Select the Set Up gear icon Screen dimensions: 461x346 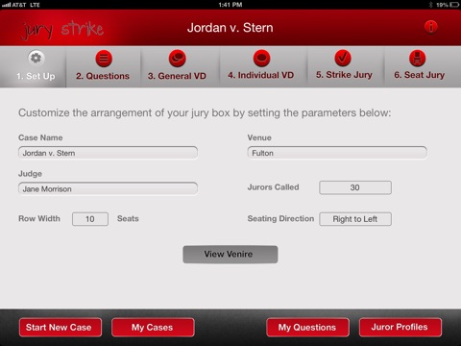[36, 58]
